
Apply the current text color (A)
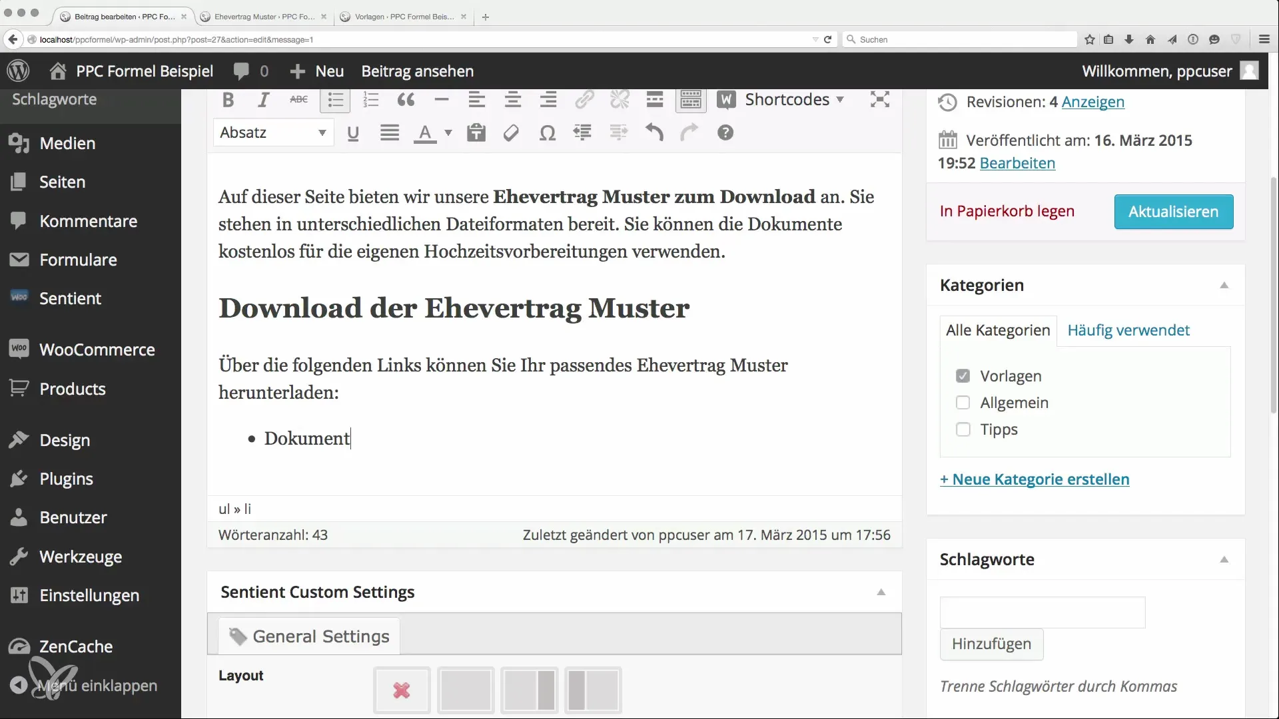tap(425, 133)
